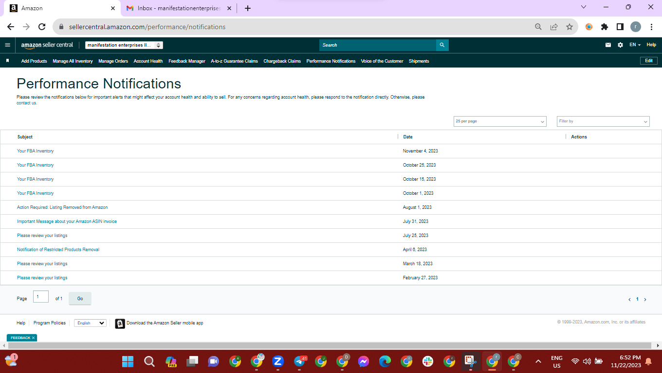This screenshot has height=373, width=662.
Task: Click the contact us link
Action: click(27, 103)
